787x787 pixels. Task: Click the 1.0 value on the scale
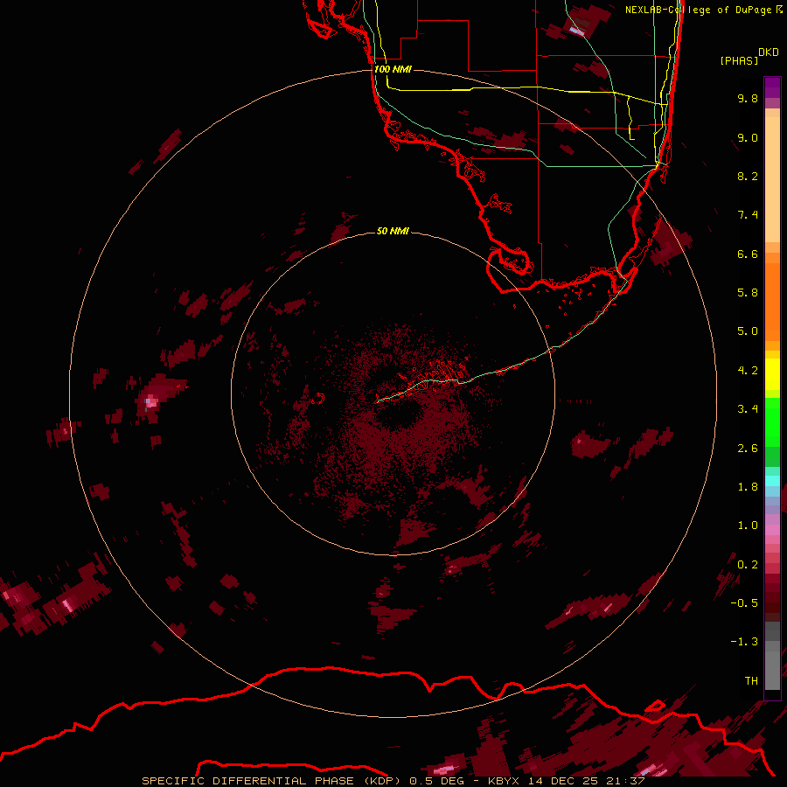pyautogui.click(x=748, y=526)
